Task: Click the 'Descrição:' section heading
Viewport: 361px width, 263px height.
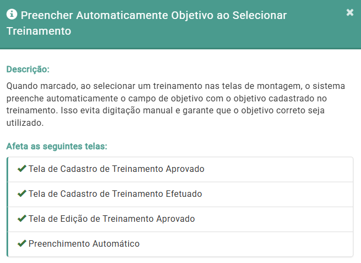Action: point(28,69)
